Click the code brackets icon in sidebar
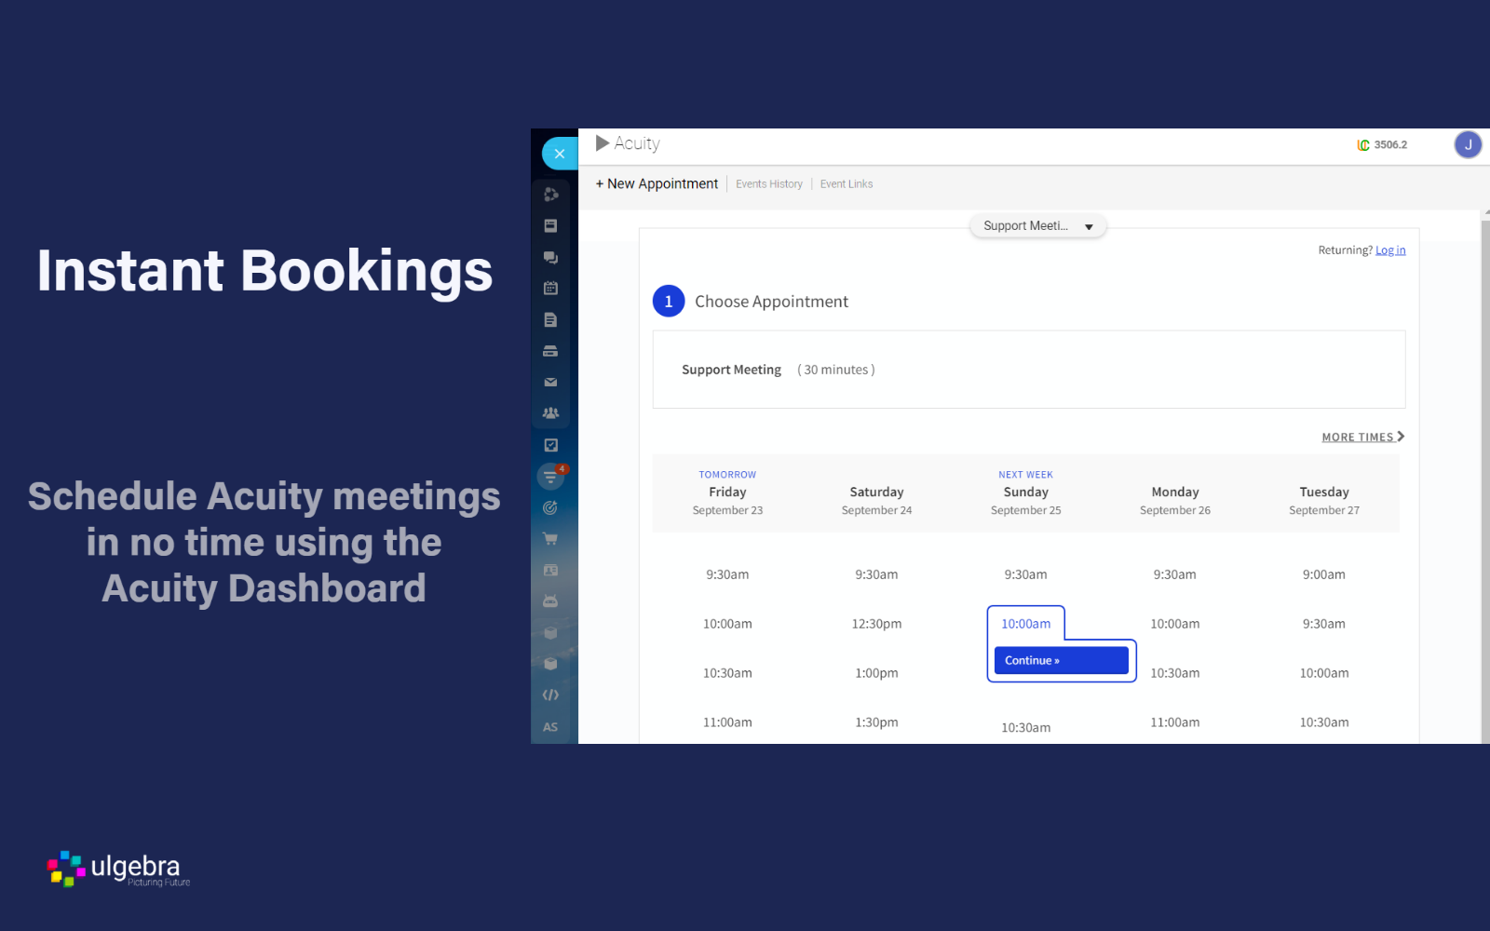Screen dimensions: 1490x931 550,695
